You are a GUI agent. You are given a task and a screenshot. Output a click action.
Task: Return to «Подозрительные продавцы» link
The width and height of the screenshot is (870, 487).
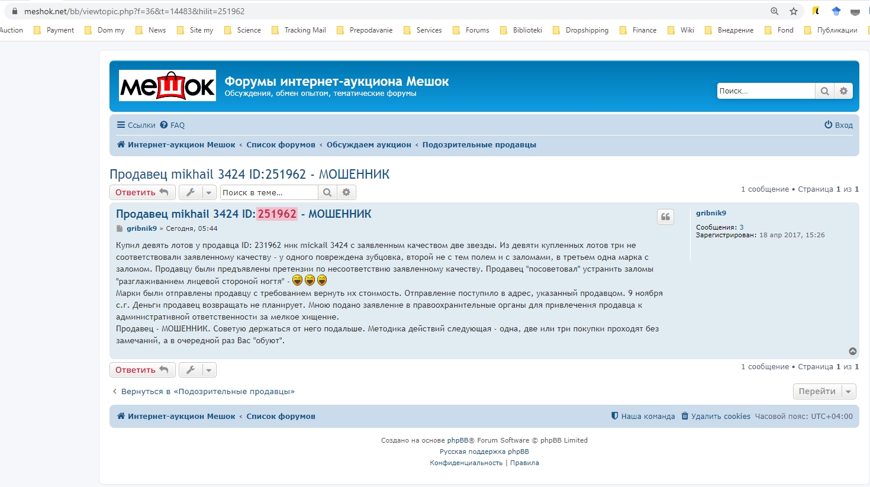203,392
